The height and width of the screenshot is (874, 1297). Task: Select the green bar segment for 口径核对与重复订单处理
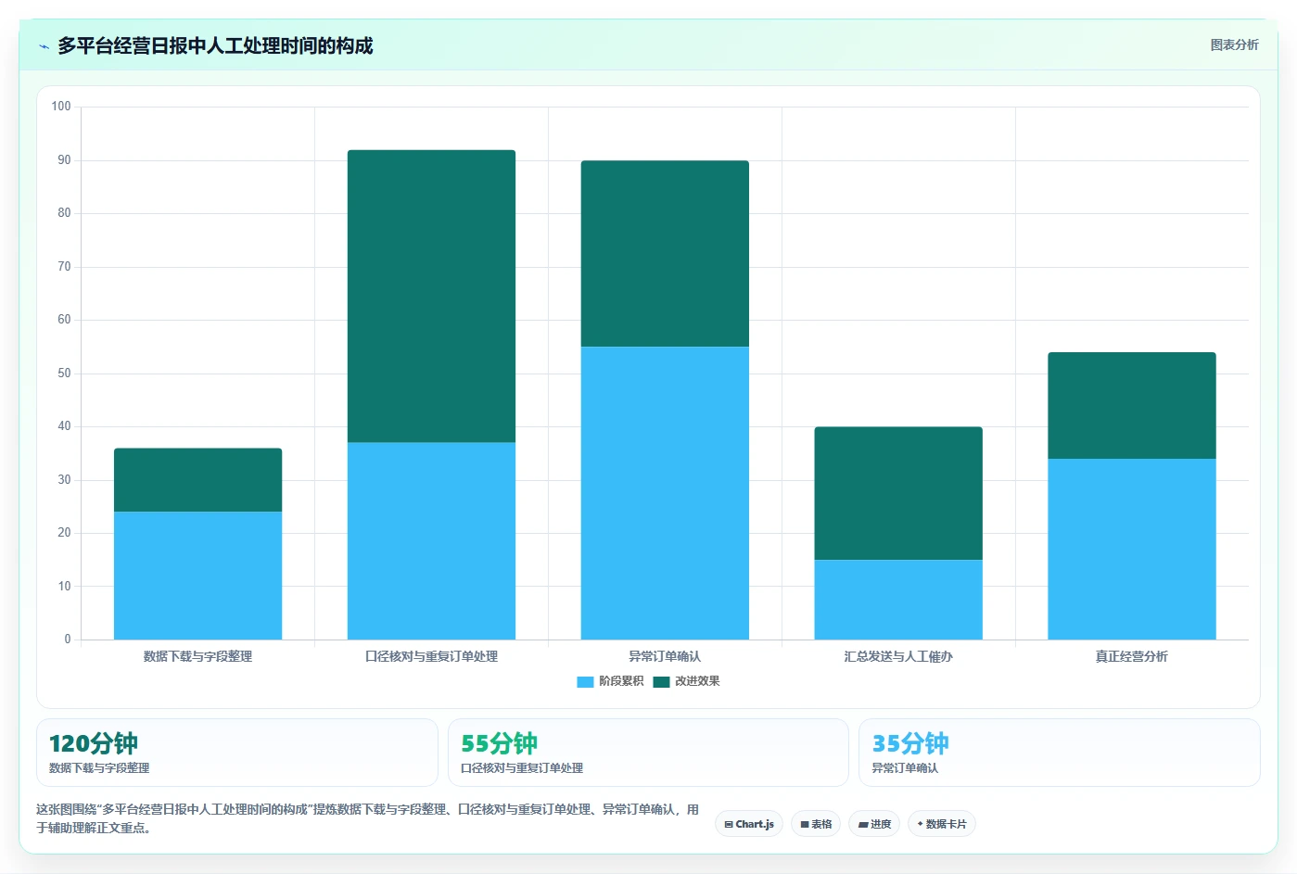431,297
